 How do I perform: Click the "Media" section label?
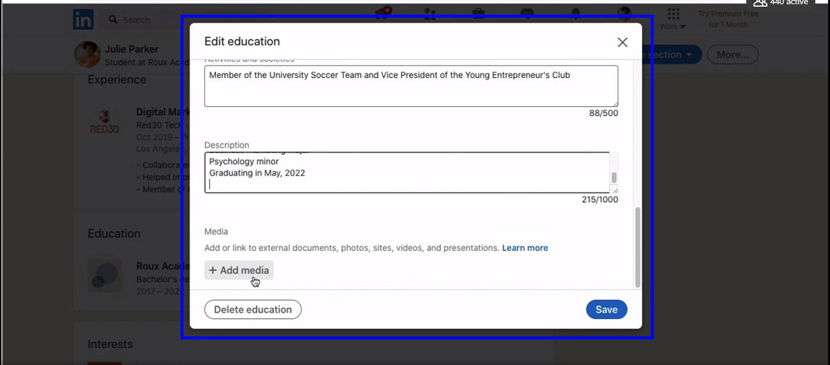pos(216,232)
